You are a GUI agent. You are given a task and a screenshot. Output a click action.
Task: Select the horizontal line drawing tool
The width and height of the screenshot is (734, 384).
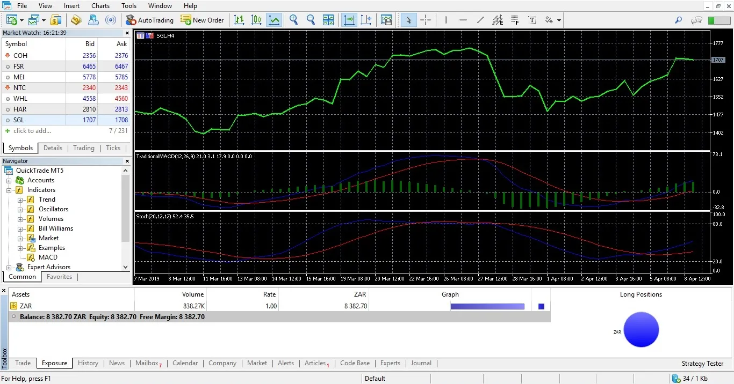click(463, 20)
